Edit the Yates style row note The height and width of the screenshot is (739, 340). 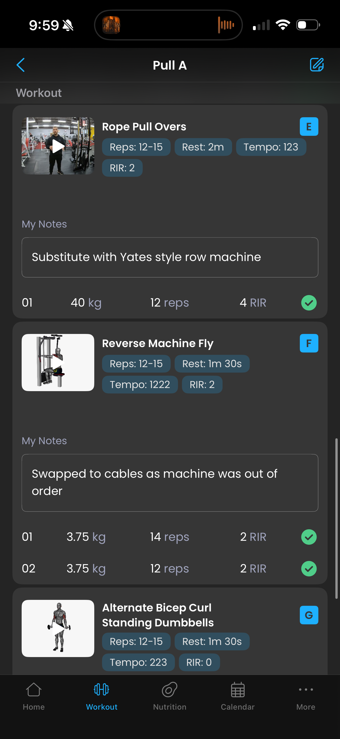point(170,257)
